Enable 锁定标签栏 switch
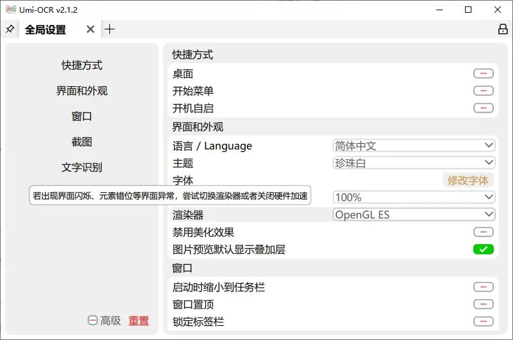 tap(483, 321)
